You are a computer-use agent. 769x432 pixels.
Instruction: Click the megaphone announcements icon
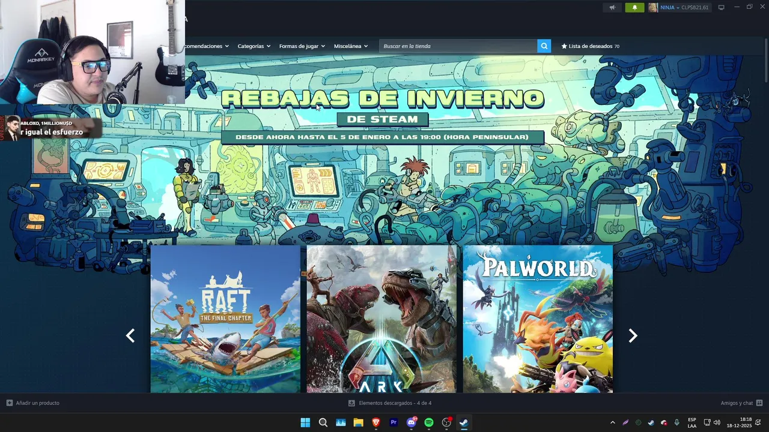(613, 7)
